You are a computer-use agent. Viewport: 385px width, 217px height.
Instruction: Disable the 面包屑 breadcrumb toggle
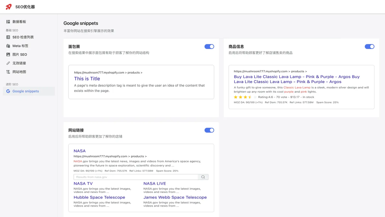pyautogui.click(x=209, y=46)
